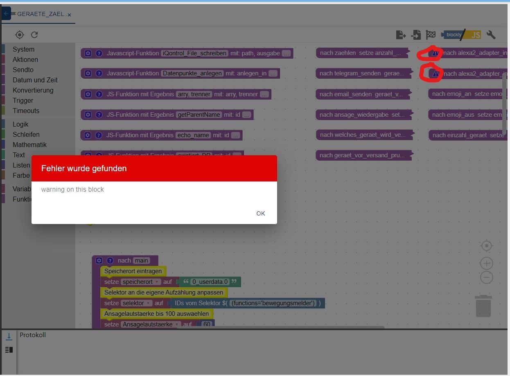Zoom out with the minus control
This screenshot has height=376, width=510.
(486, 278)
